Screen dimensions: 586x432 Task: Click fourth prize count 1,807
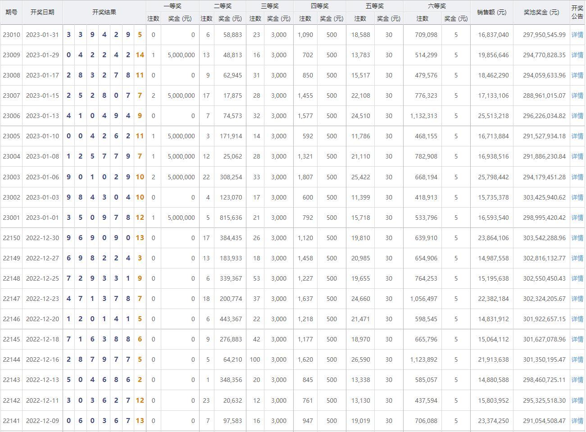pos(305,177)
